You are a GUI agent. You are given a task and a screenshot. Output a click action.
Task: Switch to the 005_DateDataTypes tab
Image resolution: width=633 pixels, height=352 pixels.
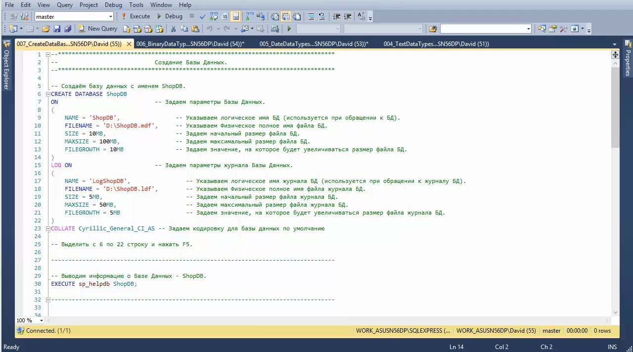click(x=314, y=44)
